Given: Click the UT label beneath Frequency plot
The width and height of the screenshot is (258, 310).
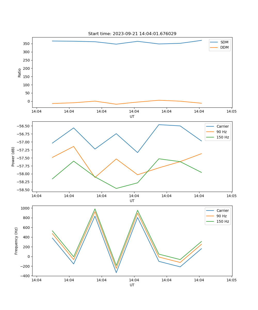Looking at the screenshot, I should 132,285.
